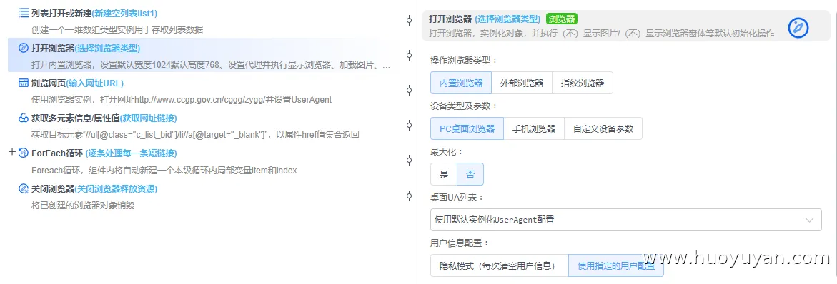Select 隐私模式（每次清空用户信息）
The width and height of the screenshot is (837, 284).
tap(499, 265)
